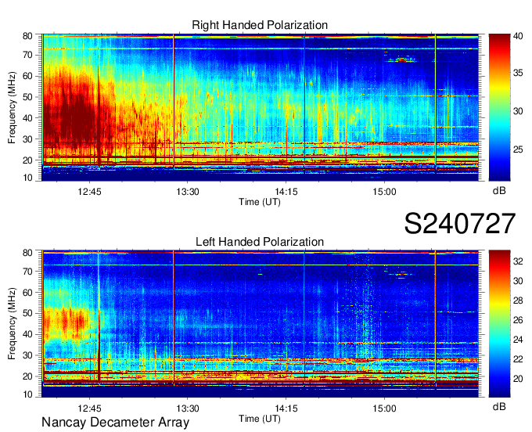
Task: Click the 80 frequency tick of Left Handed plot
Action: (x=27, y=253)
